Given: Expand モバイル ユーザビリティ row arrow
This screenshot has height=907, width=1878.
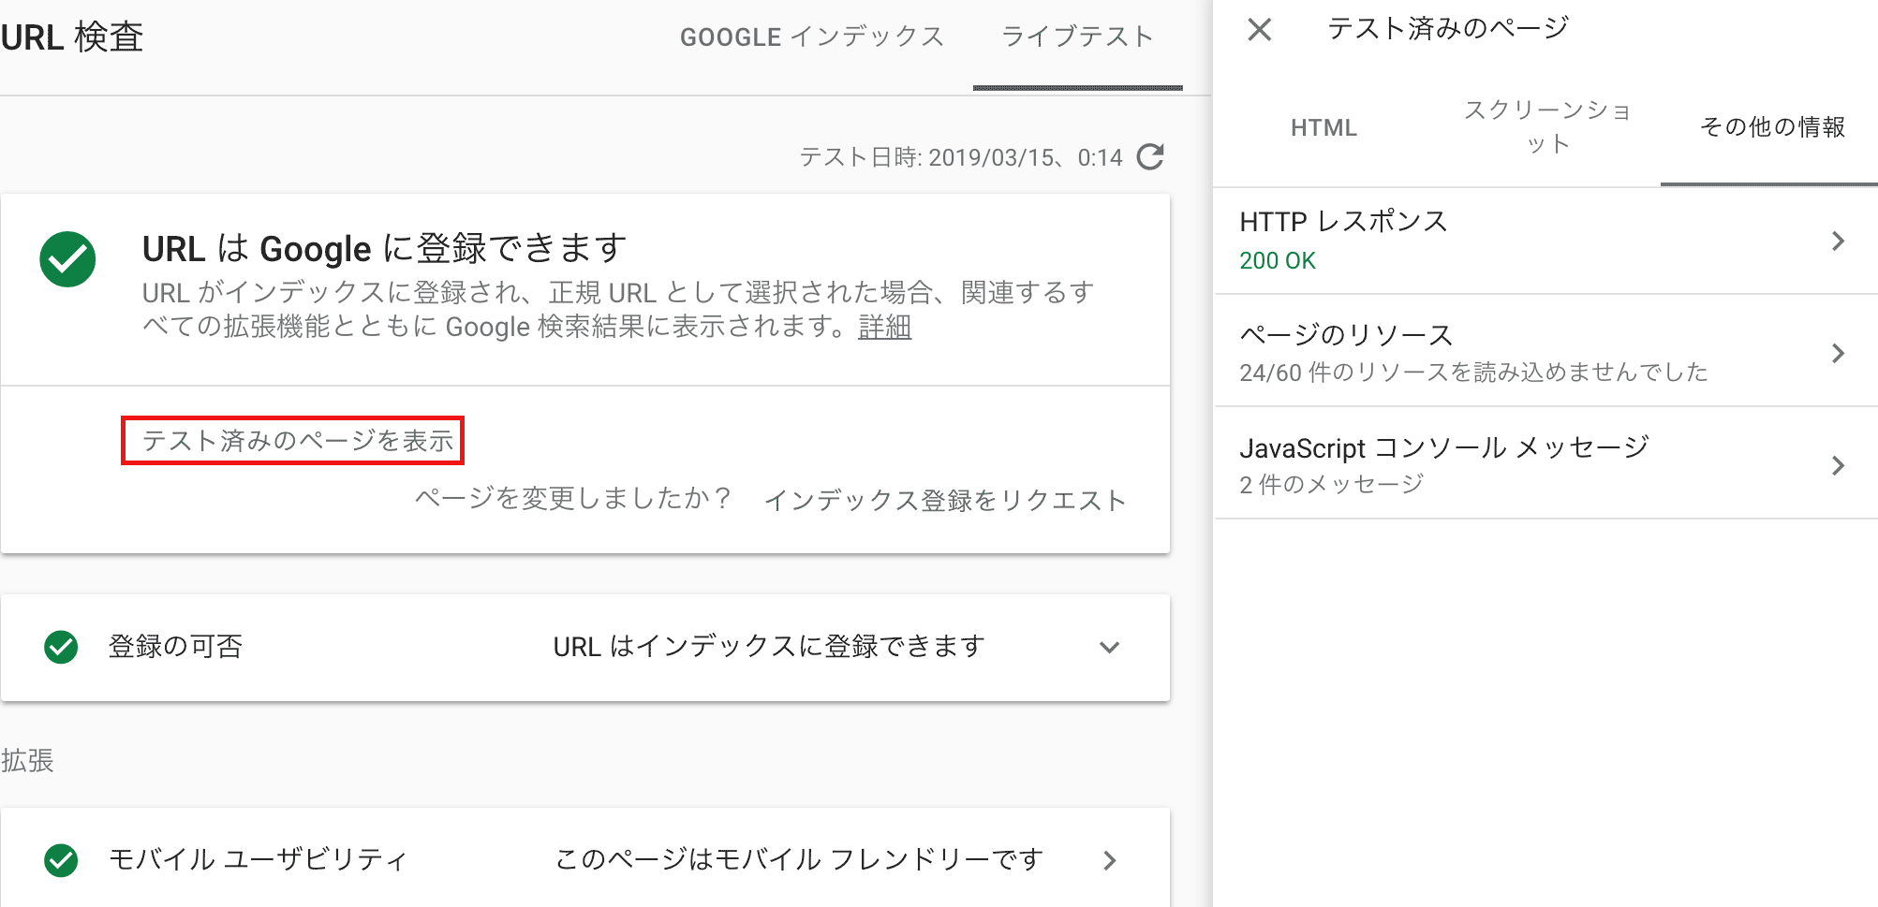Looking at the screenshot, I should click(x=1110, y=860).
